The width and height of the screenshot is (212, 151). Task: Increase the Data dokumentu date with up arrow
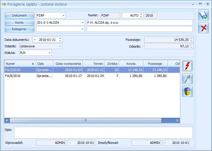[x=60, y=38]
